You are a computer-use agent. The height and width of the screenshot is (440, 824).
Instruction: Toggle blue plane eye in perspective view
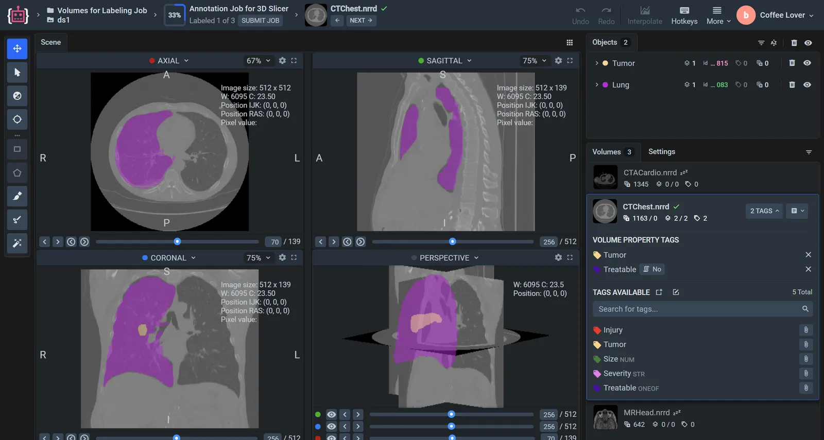click(332, 427)
